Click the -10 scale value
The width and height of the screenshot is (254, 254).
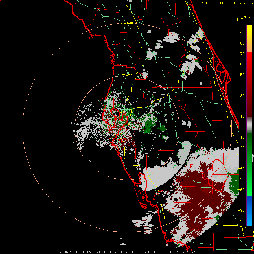[241, 137]
